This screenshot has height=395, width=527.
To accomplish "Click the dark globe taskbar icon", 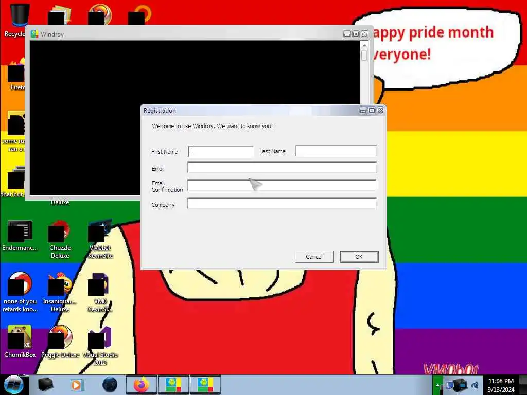I will [x=110, y=385].
